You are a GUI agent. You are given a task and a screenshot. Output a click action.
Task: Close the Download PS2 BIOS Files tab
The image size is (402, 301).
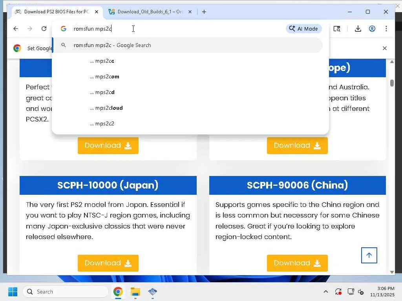pos(97,12)
